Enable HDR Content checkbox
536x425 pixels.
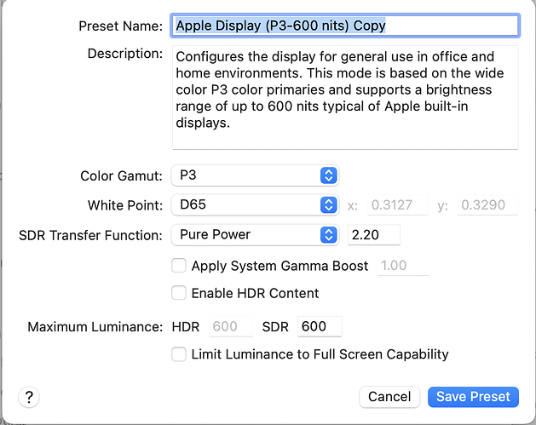click(x=179, y=293)
